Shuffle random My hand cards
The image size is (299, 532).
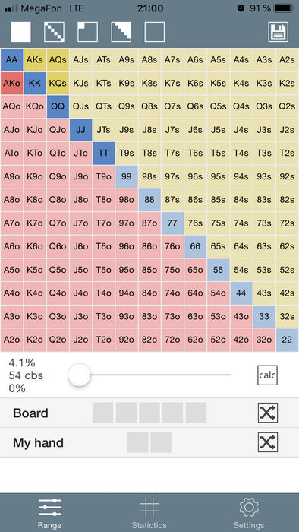tap(268, 442)
